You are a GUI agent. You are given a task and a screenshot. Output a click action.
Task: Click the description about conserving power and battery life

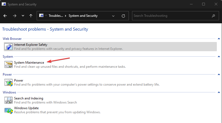87,85
